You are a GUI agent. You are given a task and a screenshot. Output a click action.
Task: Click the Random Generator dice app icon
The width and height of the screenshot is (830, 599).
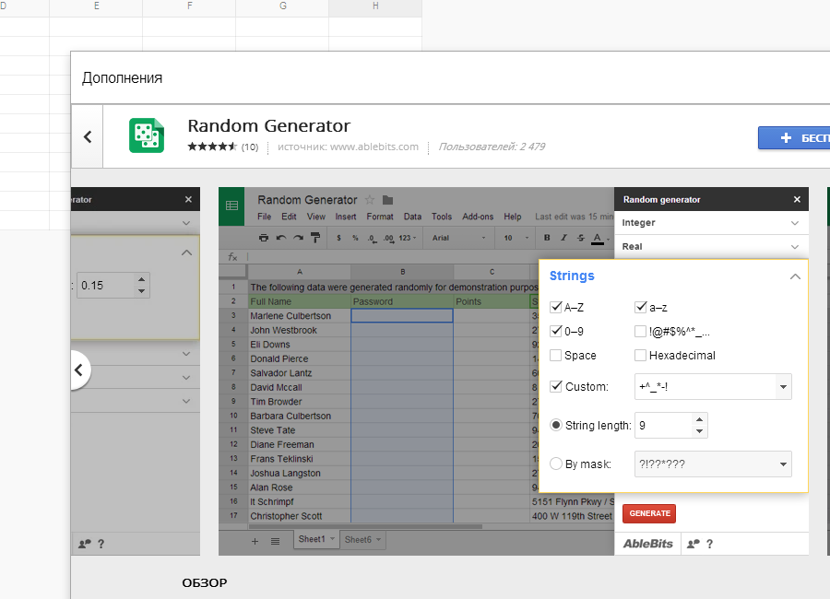coord(147,135)
